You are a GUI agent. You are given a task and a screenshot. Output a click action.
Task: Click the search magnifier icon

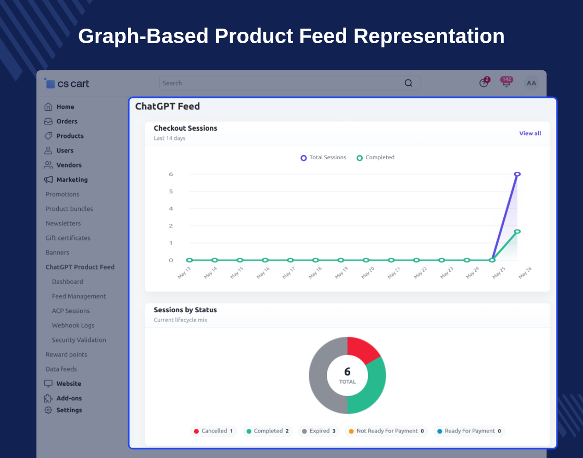(x=408, y=83)
